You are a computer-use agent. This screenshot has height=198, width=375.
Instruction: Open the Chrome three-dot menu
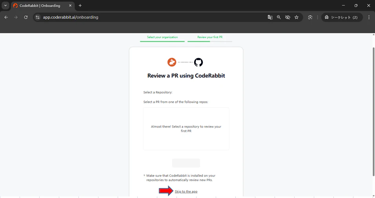(369, 17)
